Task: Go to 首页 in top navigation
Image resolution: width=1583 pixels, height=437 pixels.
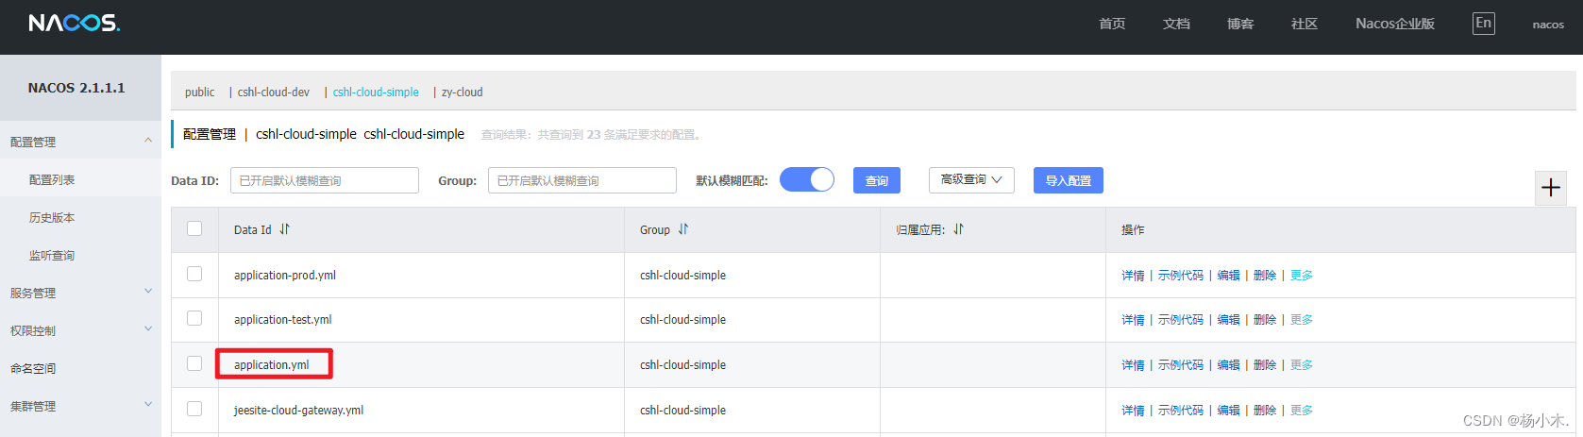Action: [x=1112, y=24]
